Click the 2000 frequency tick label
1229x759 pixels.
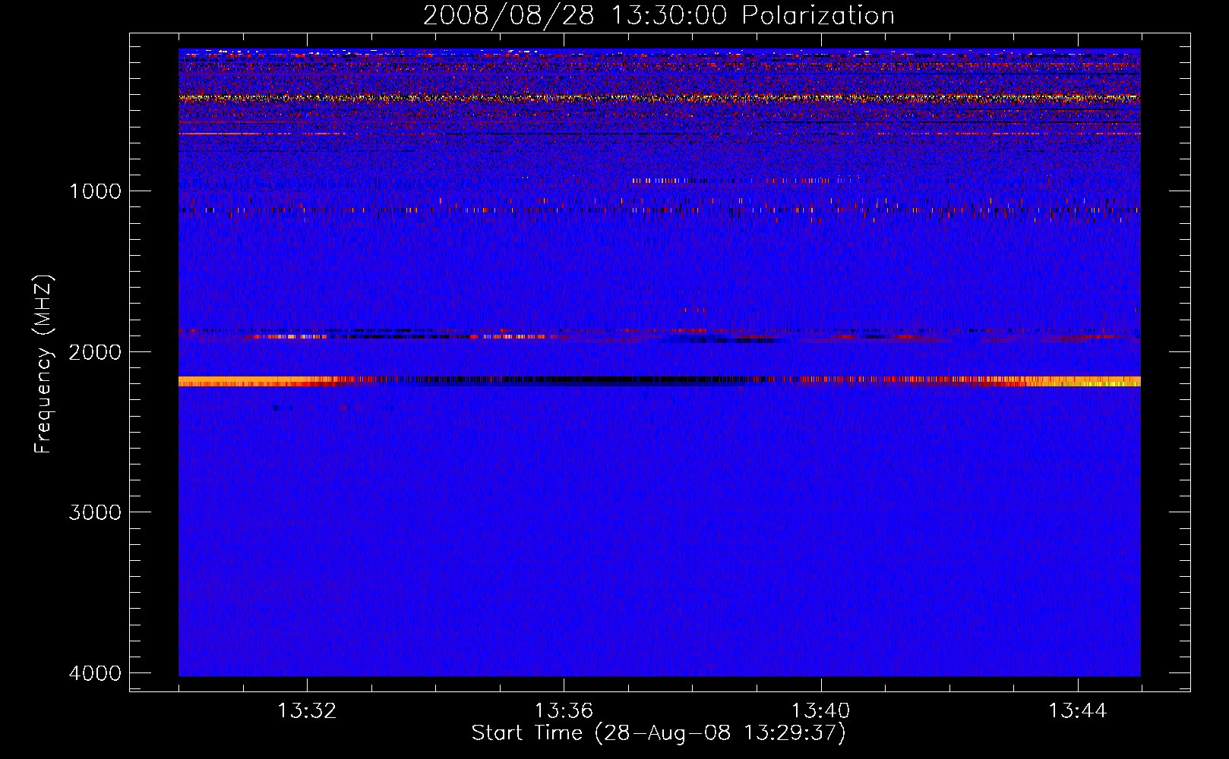(95, 351)
